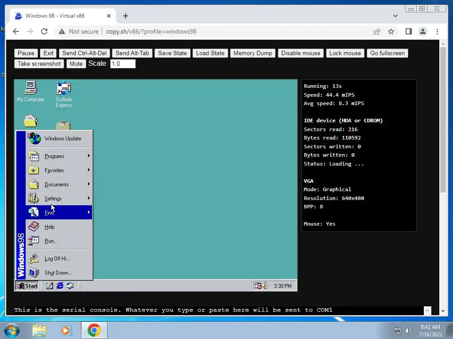Send Ctrl-Alt-Del to emulator
This screenshot has height=339, width=453.
(84, 53)
